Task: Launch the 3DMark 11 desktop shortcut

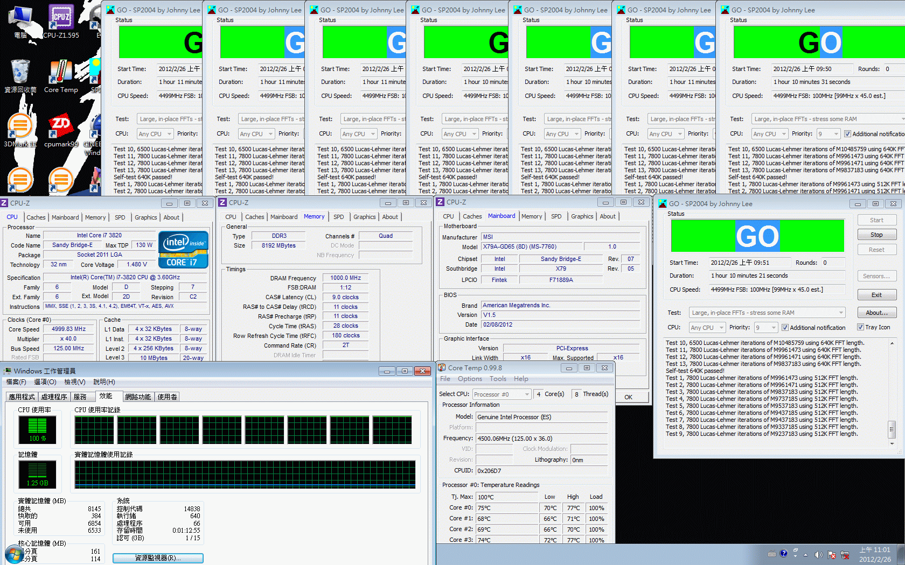Action: coord(20,130)
